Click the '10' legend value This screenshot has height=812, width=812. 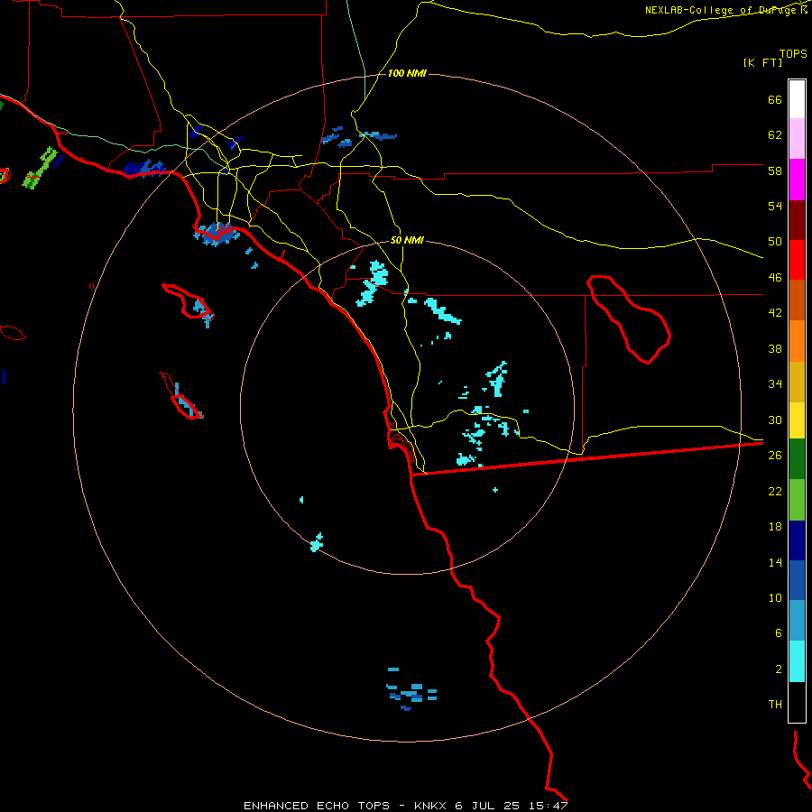pos(775,597)
